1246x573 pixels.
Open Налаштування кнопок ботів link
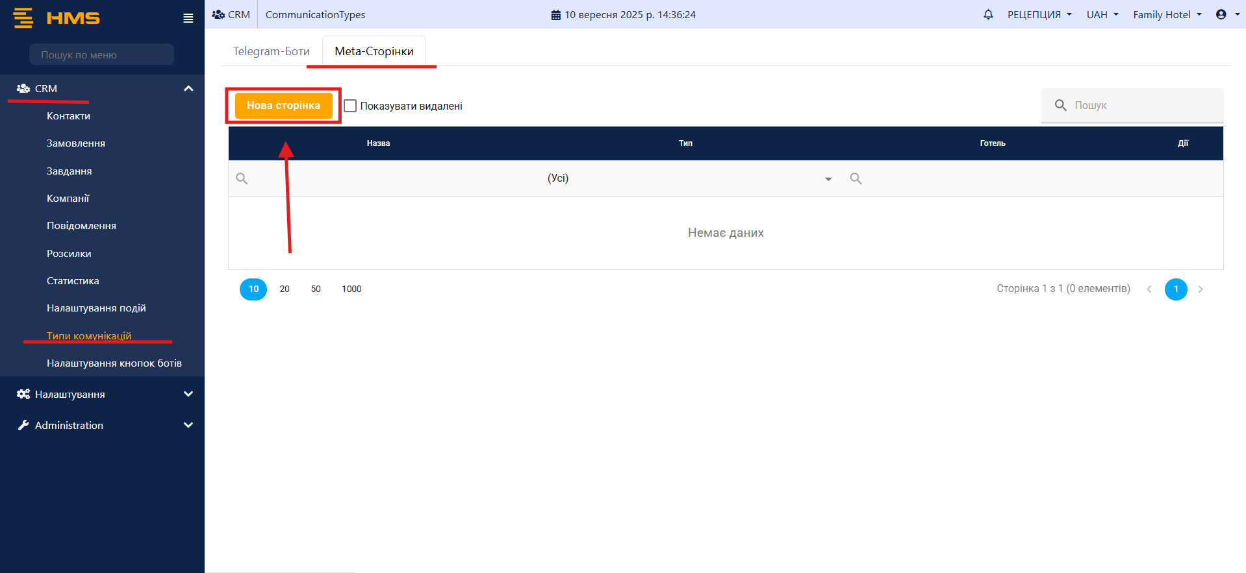point(114,363)
